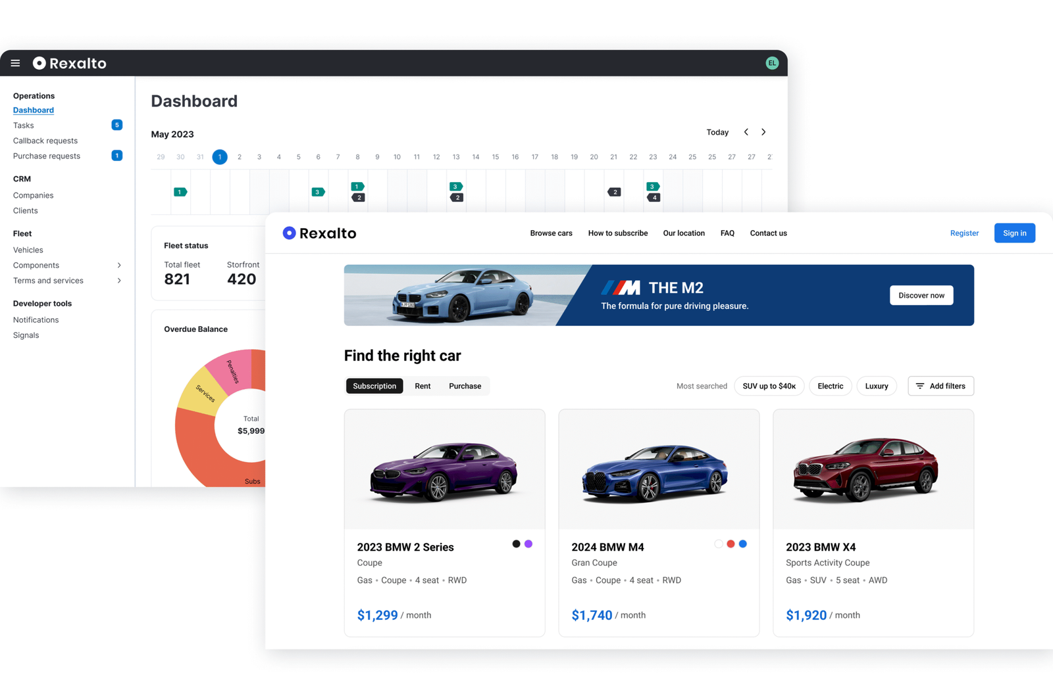Click the 2024 BMW M4 title

point(607,547)
